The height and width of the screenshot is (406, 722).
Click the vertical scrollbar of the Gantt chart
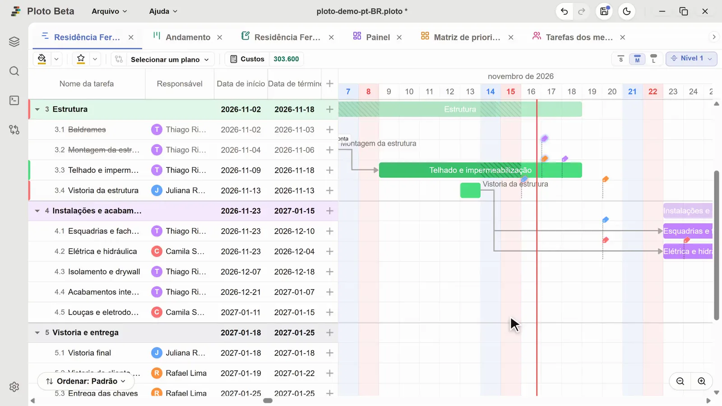click(716, 245)
